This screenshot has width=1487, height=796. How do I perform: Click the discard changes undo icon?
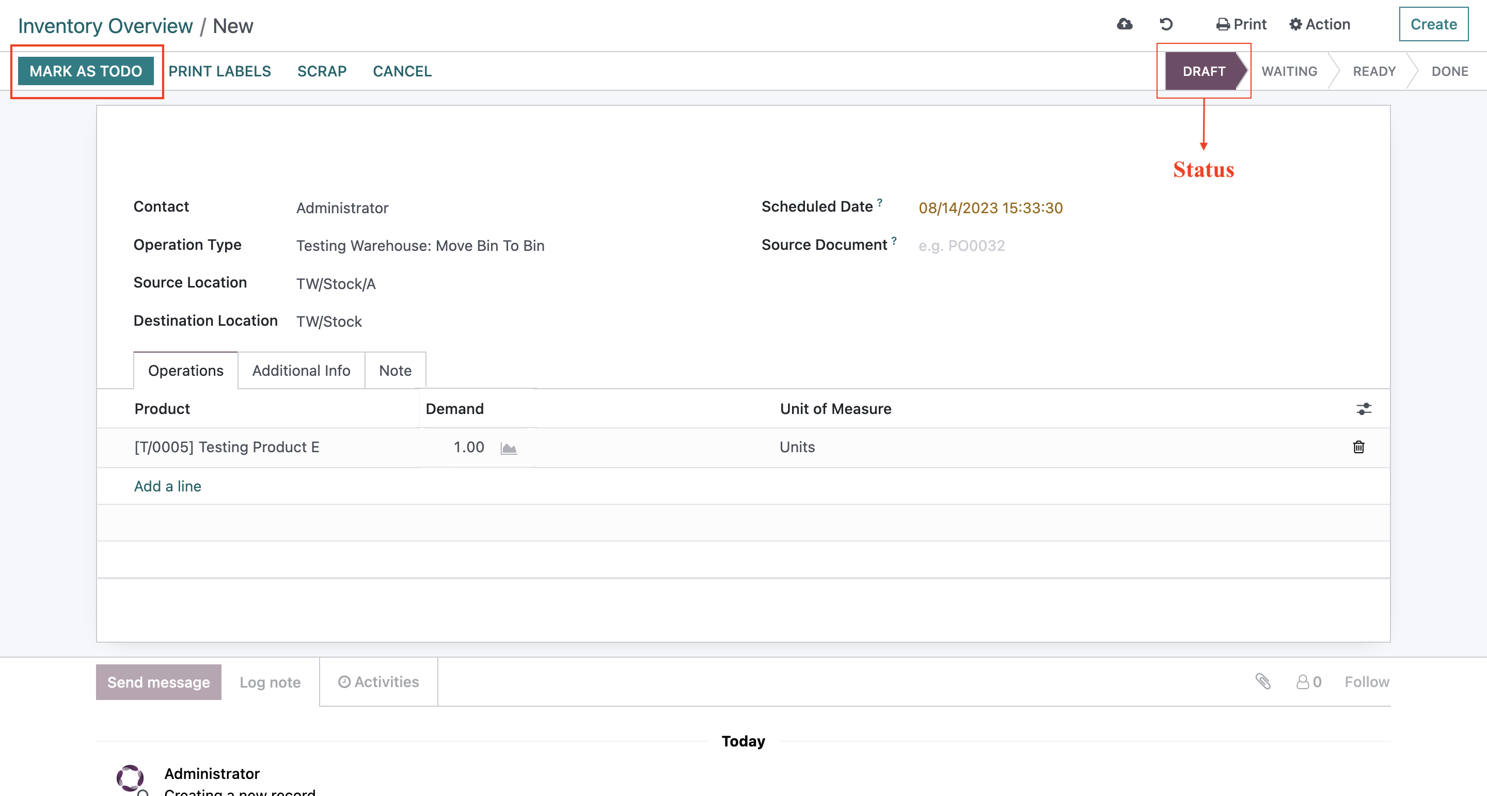(x=1166, y=24)
